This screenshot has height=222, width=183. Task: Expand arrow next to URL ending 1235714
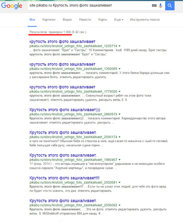(119, 46)
